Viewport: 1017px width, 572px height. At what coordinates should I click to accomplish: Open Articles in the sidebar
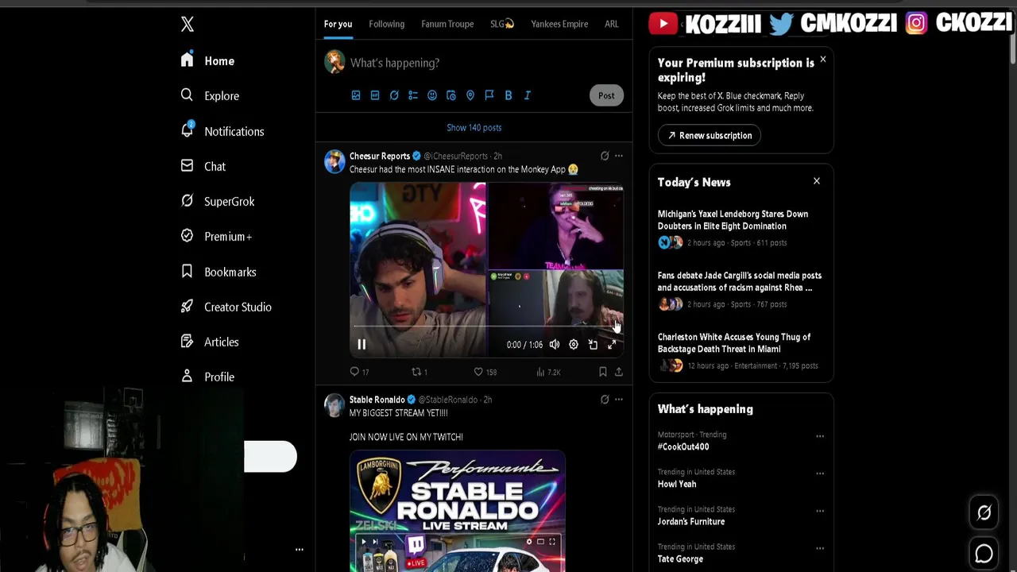pos(209,342)
